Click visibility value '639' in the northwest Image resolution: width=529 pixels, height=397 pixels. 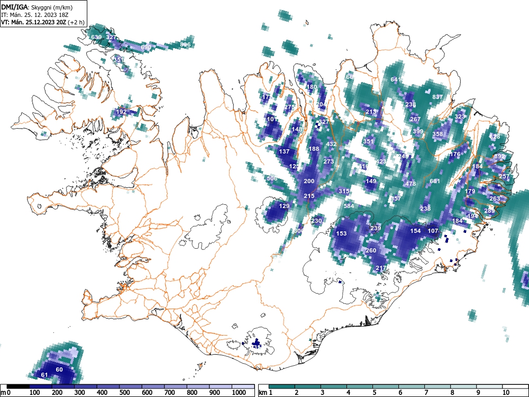pos(96,37)
